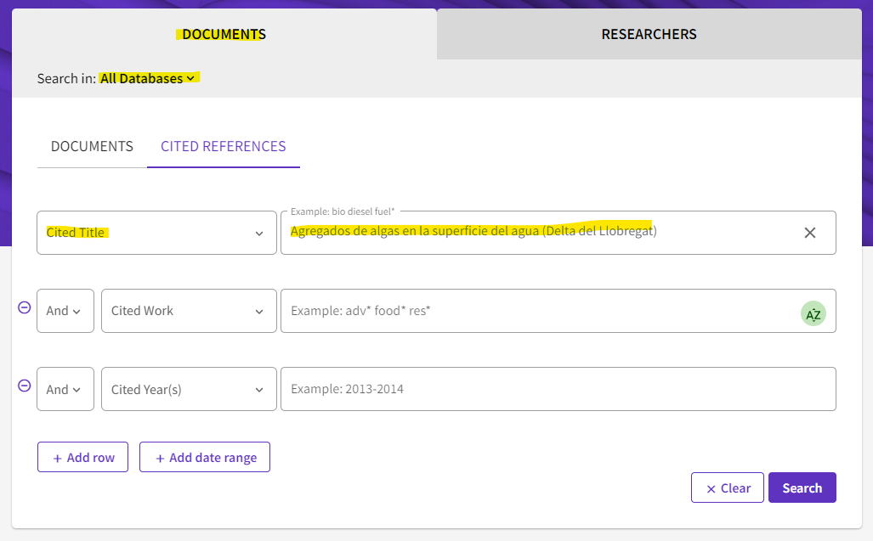Change the And operator on Cited Work row
Screen dimensions: 873x541
[x=65, y=311]
